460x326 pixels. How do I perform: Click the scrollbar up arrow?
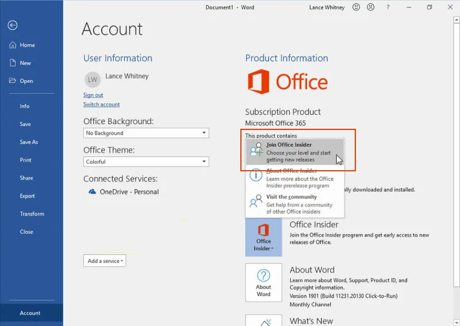[457, 20]
